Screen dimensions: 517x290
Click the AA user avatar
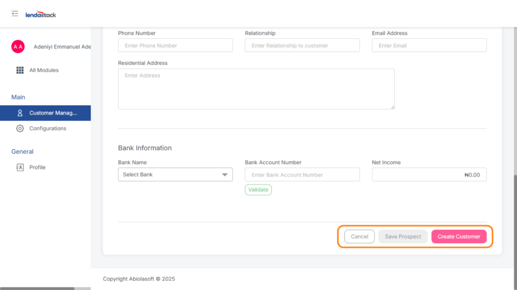18,47
